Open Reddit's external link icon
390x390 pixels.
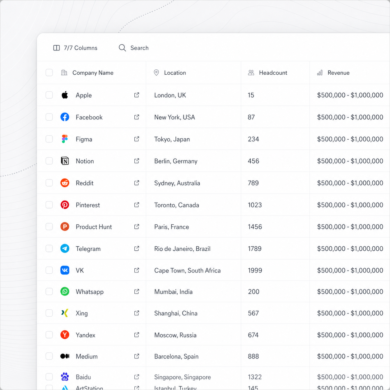[x=137, y=183]
